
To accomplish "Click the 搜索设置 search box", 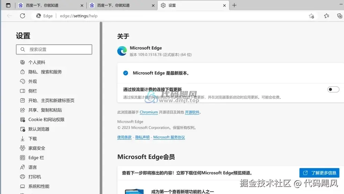I will tap(54, 50).
